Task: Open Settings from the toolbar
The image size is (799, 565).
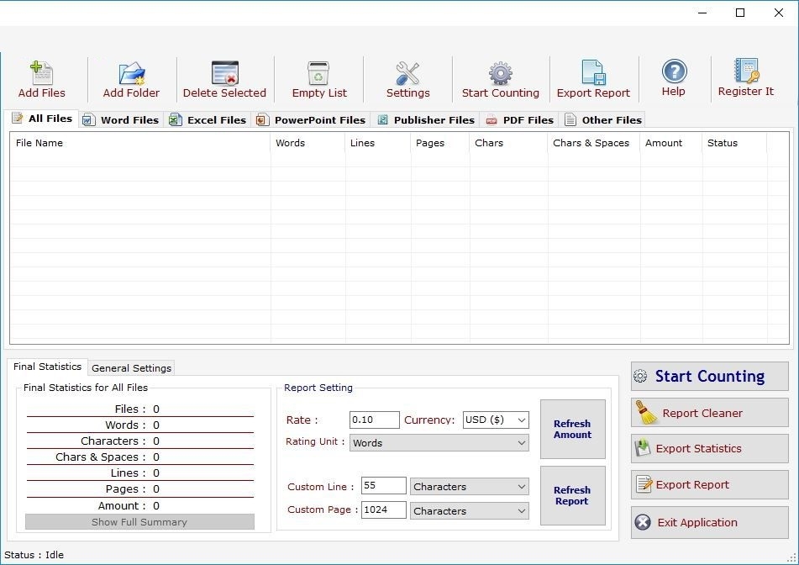Action: (407, 74)
